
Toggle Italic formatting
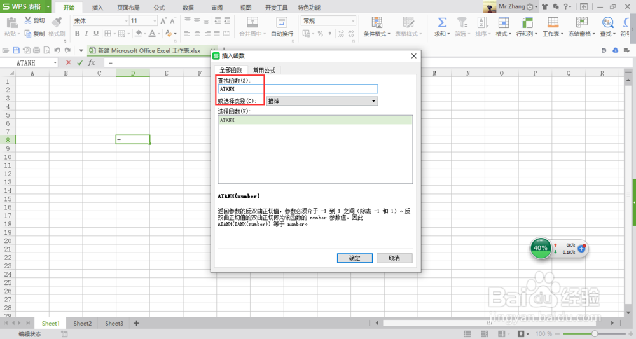click(x=86, y=34)
